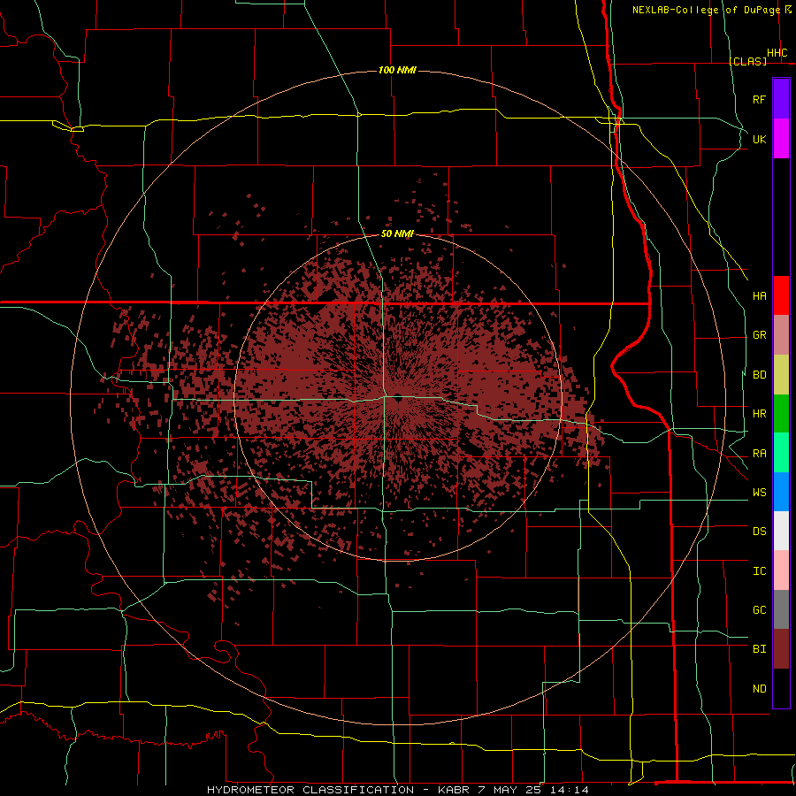Click the IC legend label
The width and height of the screenshot is (796, 796).
(x=760, y=571)
